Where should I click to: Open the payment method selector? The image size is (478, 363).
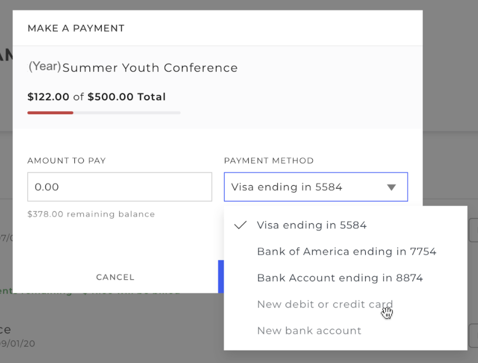[x=316, y=187]
